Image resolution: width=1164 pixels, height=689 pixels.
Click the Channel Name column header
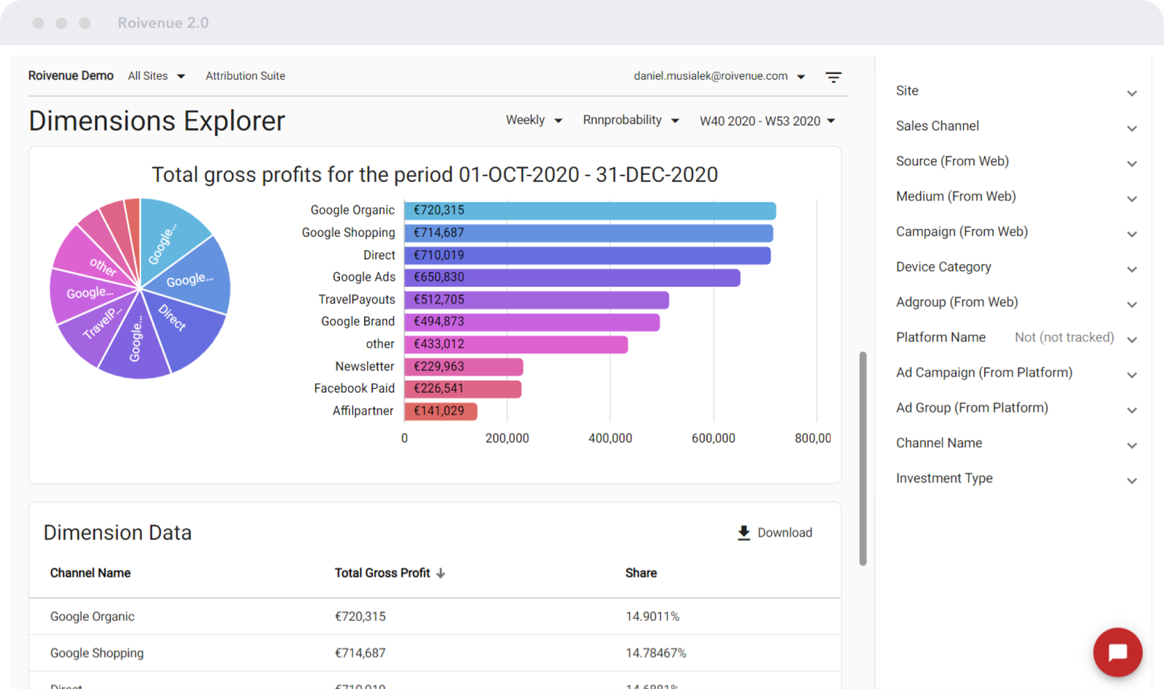(x=90, y=573)
